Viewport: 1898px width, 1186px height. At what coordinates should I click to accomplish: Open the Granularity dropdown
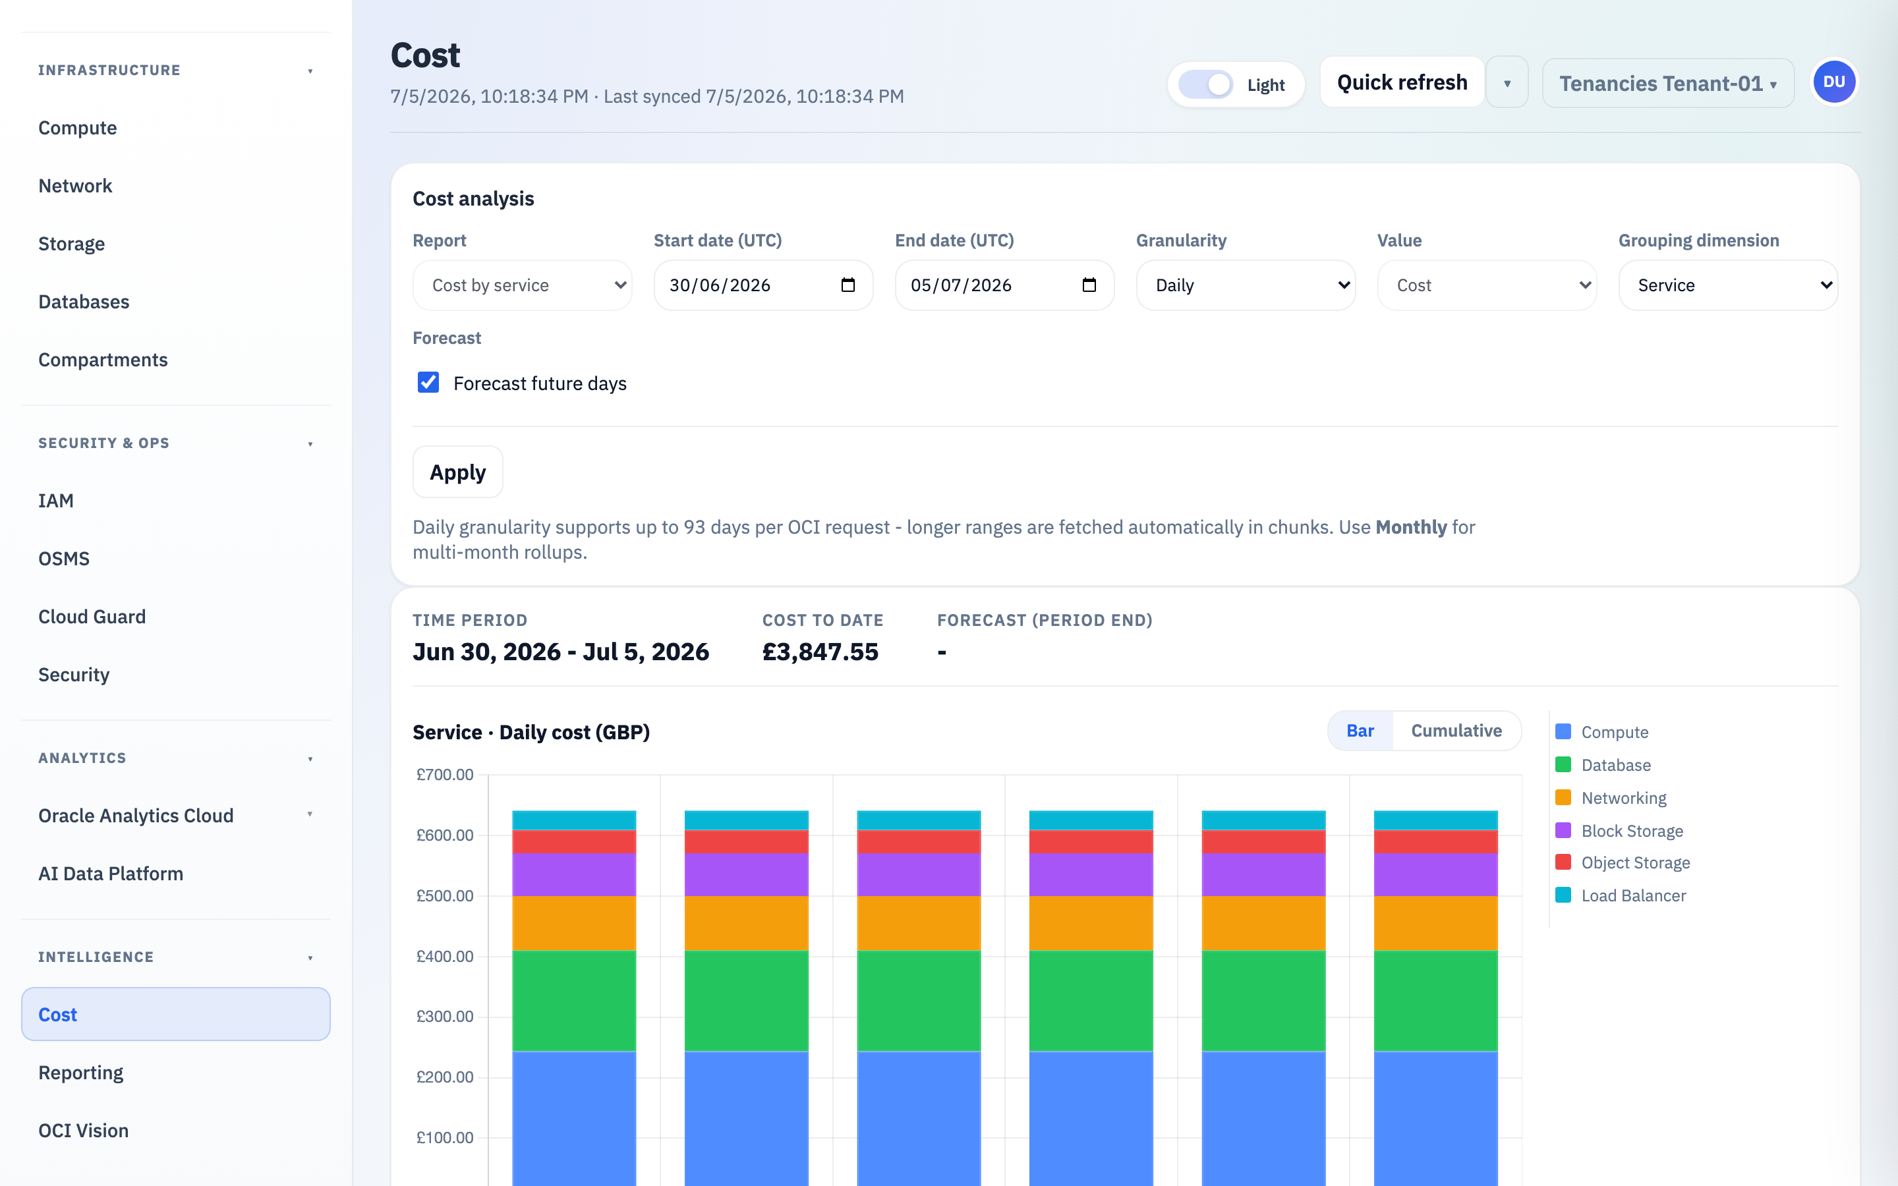[x=1246, y=285]
